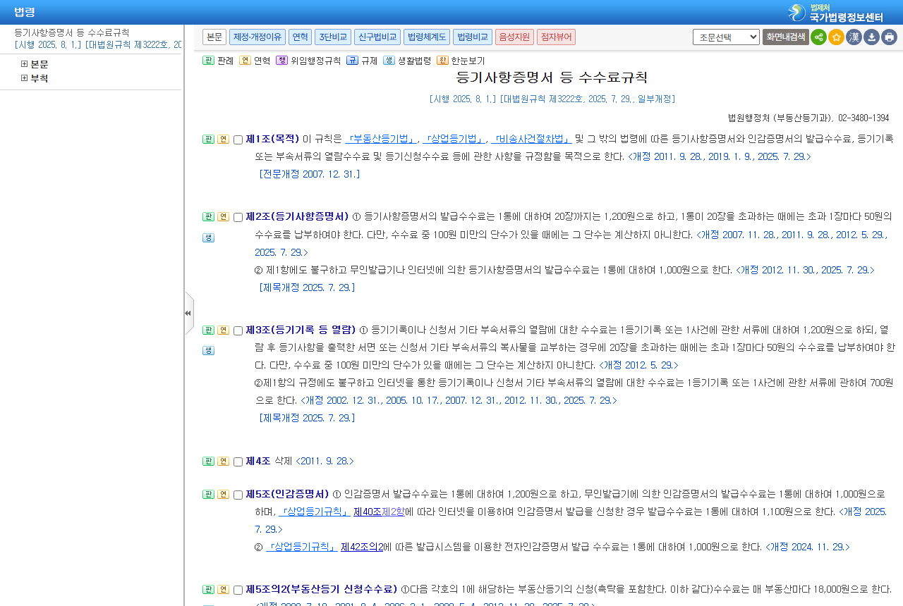
Task: Click the green share icon
Action: tap(818, 37)
